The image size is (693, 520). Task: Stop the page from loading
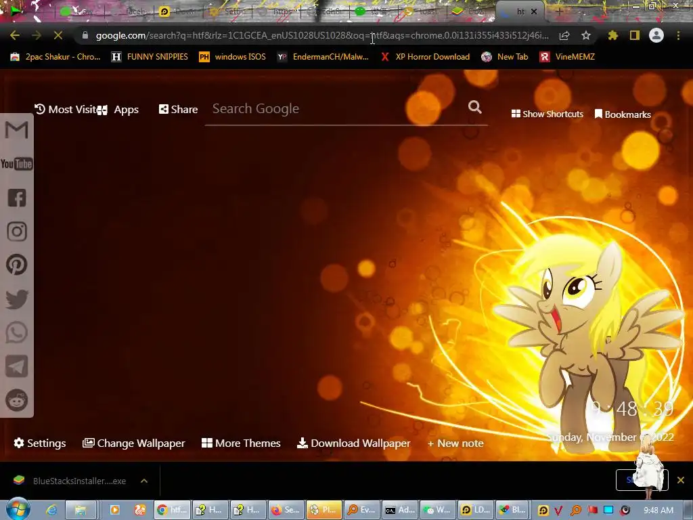[x=58, y=35]
